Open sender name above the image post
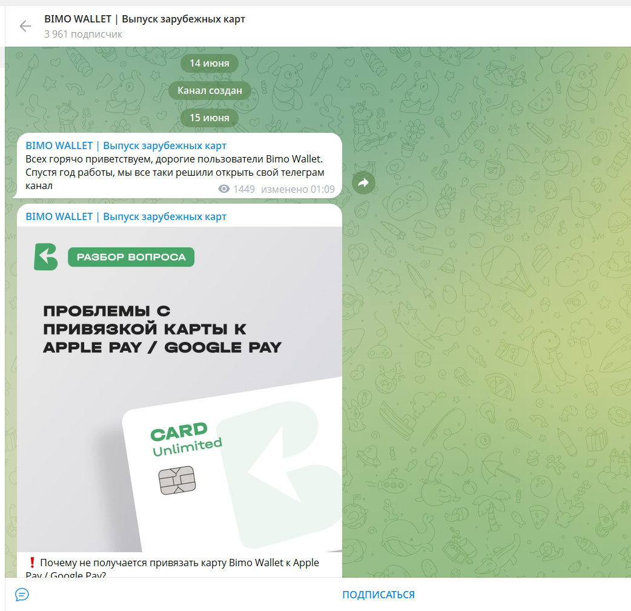The image size is (631, 611). tap(126, 216)
